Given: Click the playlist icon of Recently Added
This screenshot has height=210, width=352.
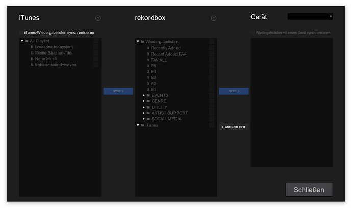Looking at the screenshot, I should tap(147, 48).
